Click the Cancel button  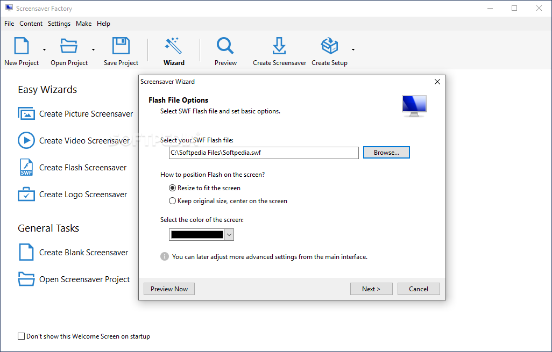point(419,289)
